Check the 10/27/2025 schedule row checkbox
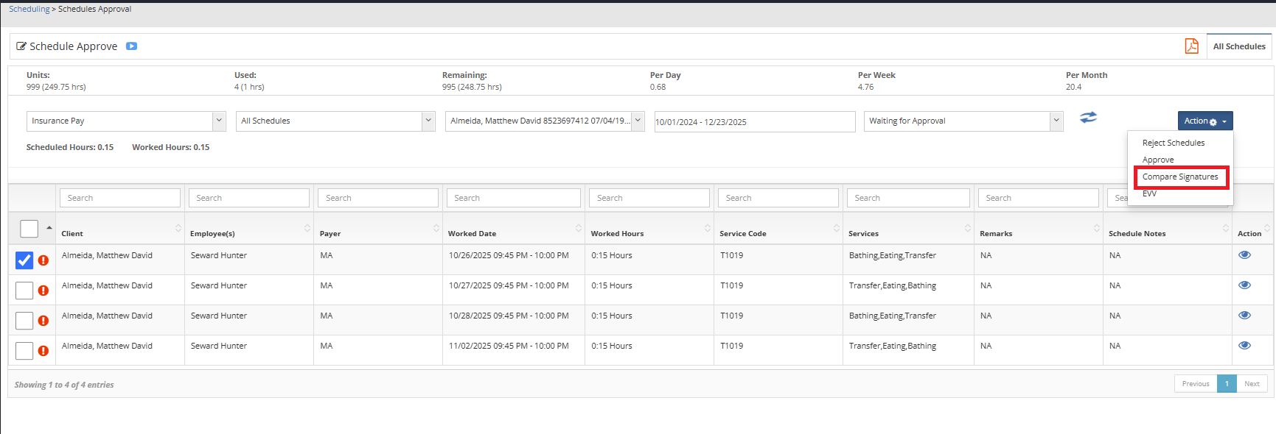This screenshot has width=1276, height=434. [x=24, y=291]
